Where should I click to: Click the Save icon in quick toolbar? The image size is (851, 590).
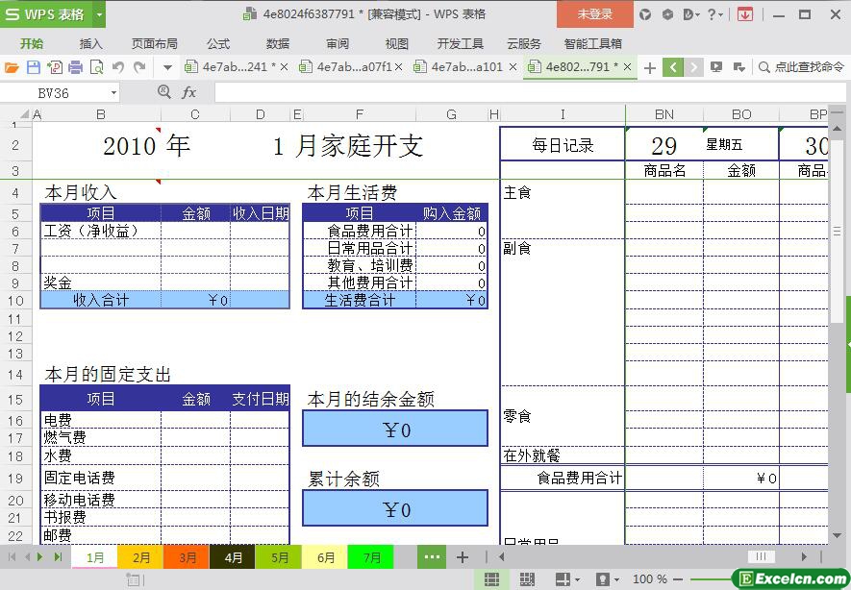33,67
